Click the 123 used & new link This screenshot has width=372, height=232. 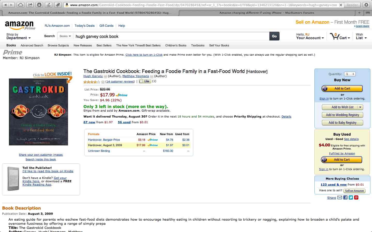point(334,185)
